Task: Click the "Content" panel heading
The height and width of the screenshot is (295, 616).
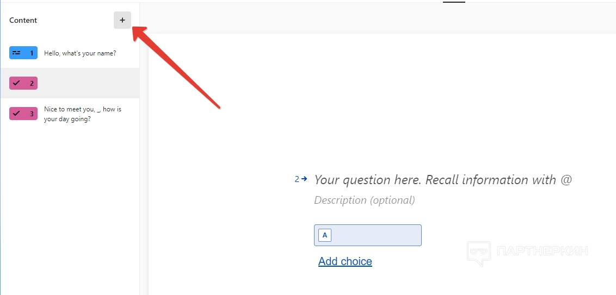Action: coord(23,20)
